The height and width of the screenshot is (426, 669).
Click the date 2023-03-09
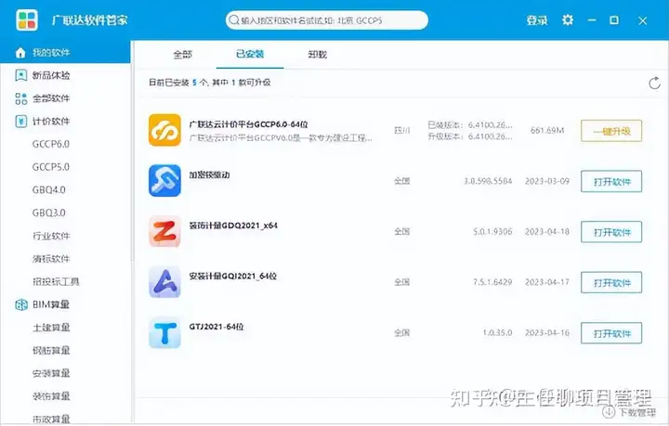coord(547,181)
